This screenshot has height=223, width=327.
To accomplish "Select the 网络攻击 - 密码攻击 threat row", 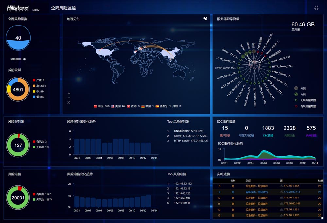I will pos(268,192).
